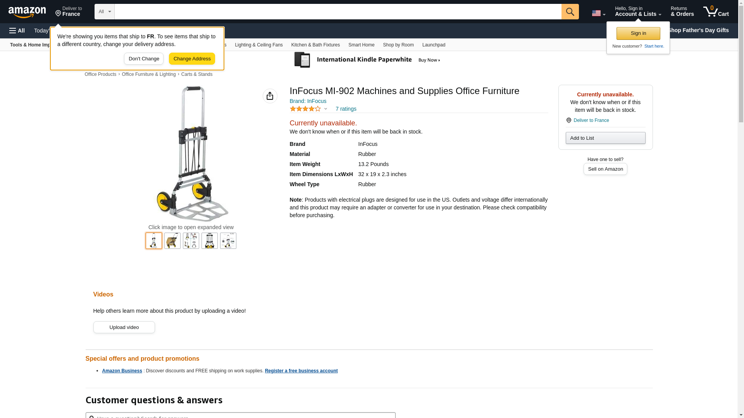Open the cart icon
The height and width of the screenshot is (418, 744).
pos(715,12)
